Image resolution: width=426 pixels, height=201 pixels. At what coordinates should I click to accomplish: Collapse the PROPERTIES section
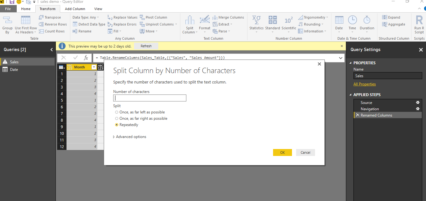coord(350,63)
